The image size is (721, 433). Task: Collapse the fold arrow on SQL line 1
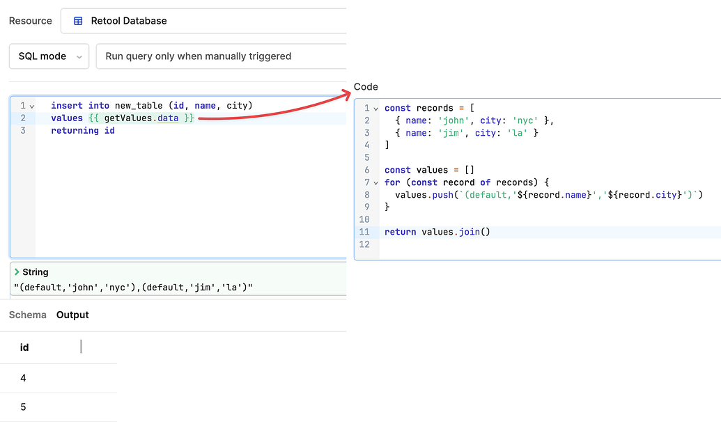31,106
